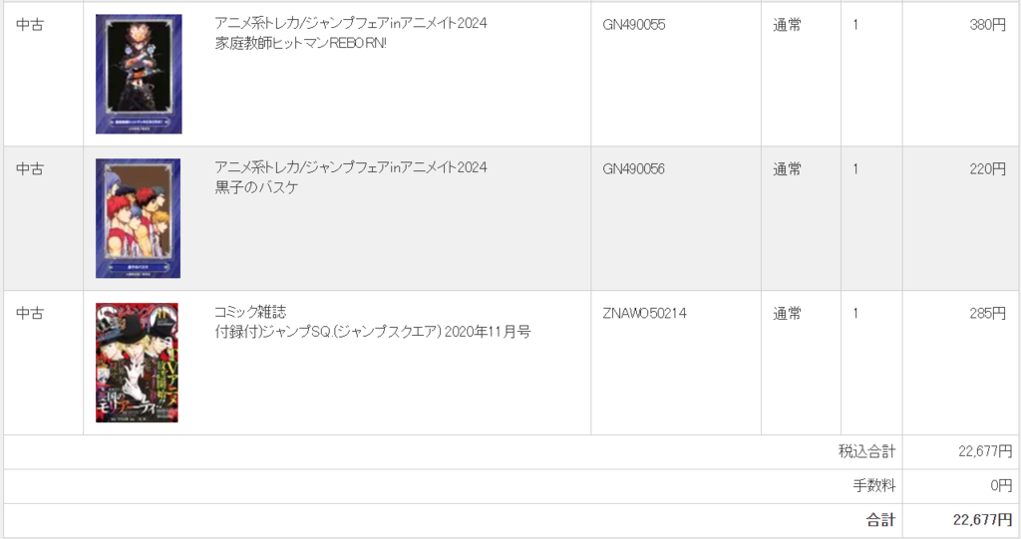This screenshot has height=539, width=1021.
Task: Click the ジャンプSQ. 2020年11月号 item title
Action: pyautogui.click(x=373, y=332)
